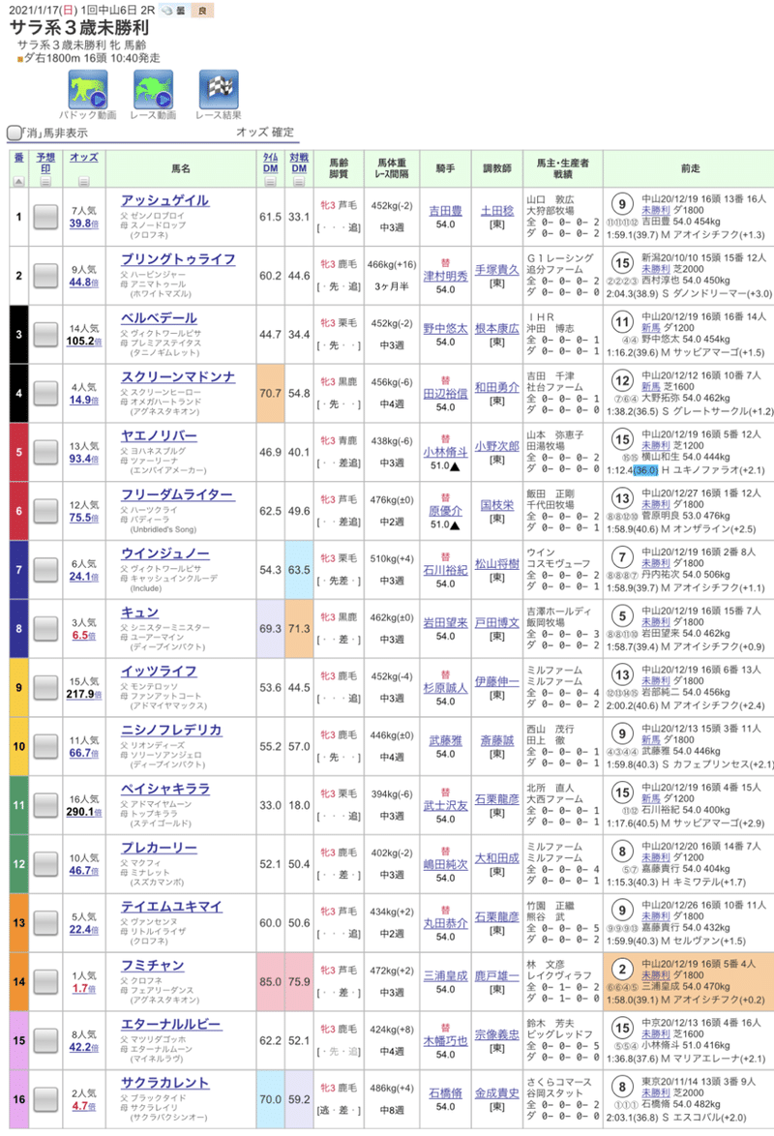Click the 番 column header link
774x1136 pixels.
click(18, 157)
